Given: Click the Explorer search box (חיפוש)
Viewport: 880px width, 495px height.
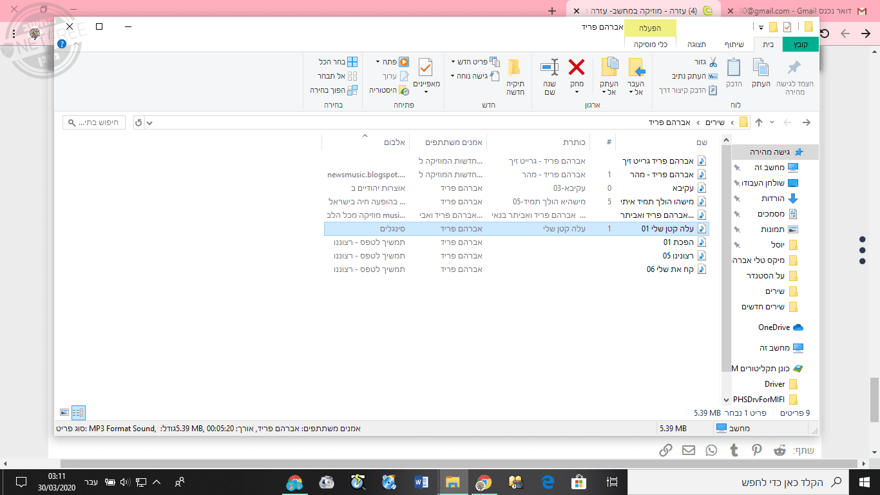Looking at the screenshot, I should 95,122.
